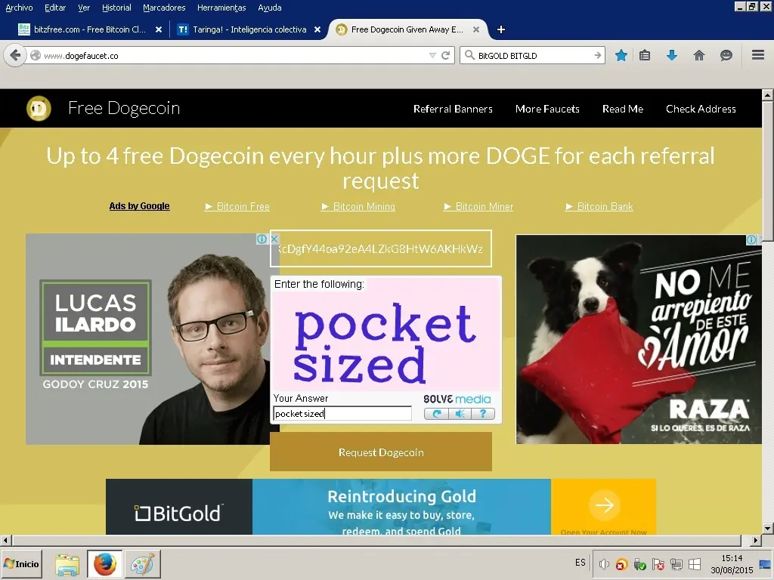This screenshot has height=580, width=774.
Task: Open the Referral Banners link
Action: coord(454,109)
